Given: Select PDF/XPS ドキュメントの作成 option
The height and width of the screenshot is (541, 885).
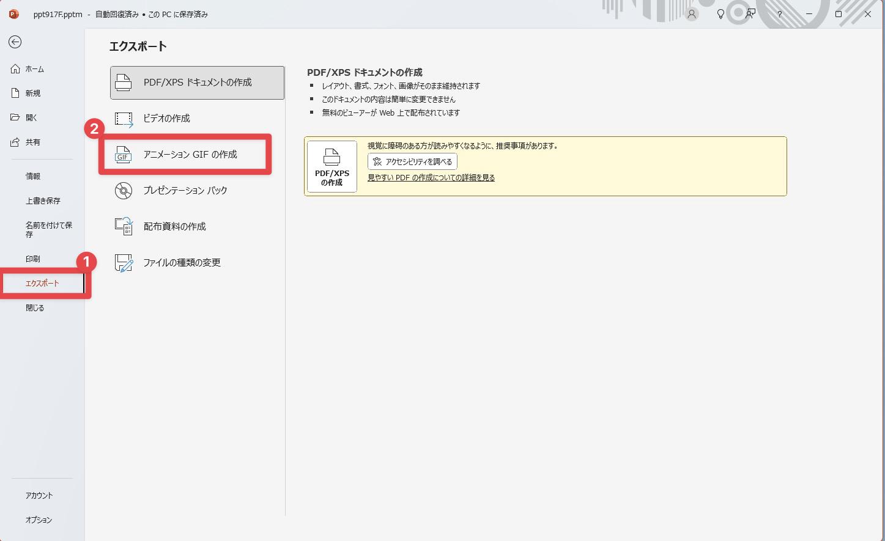Looking at the screenshot, I should [197, 83].
